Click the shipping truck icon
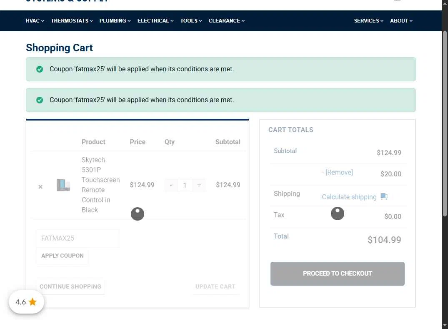 click(x=384, y=196)
